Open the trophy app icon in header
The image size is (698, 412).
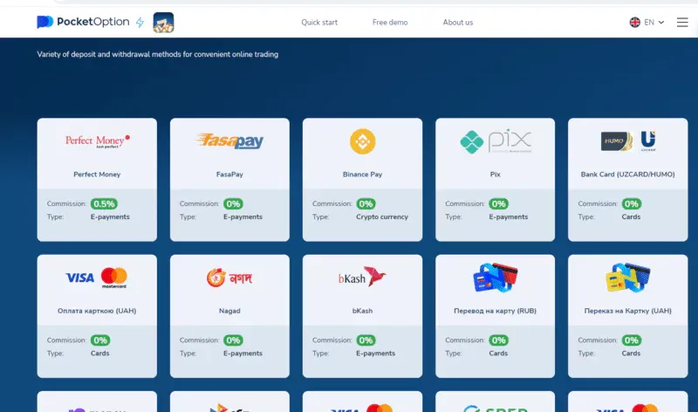[163, 23]
